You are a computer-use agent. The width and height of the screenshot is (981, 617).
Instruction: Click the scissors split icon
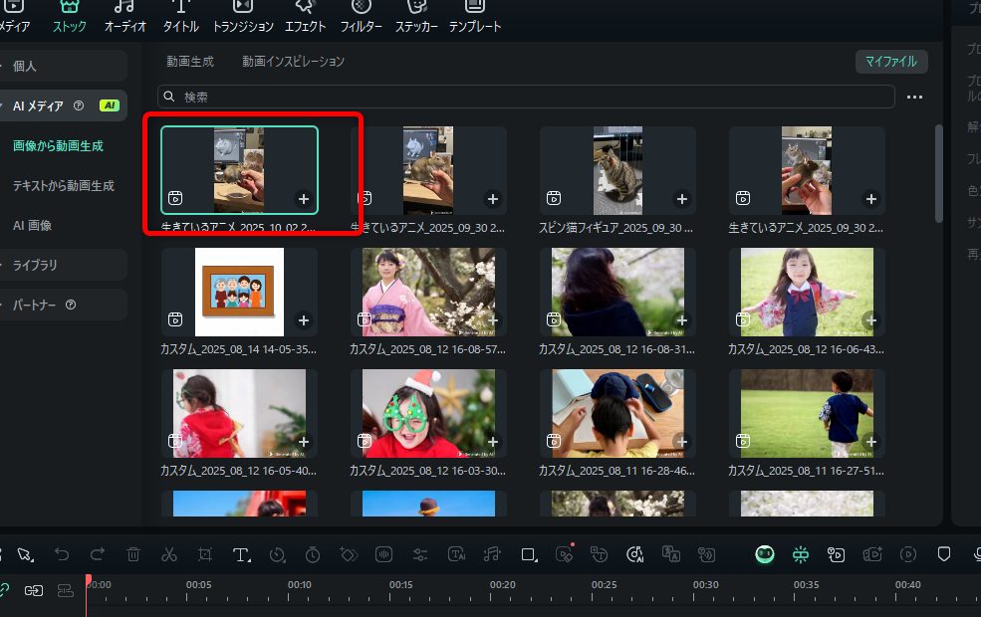click(169, 554)
